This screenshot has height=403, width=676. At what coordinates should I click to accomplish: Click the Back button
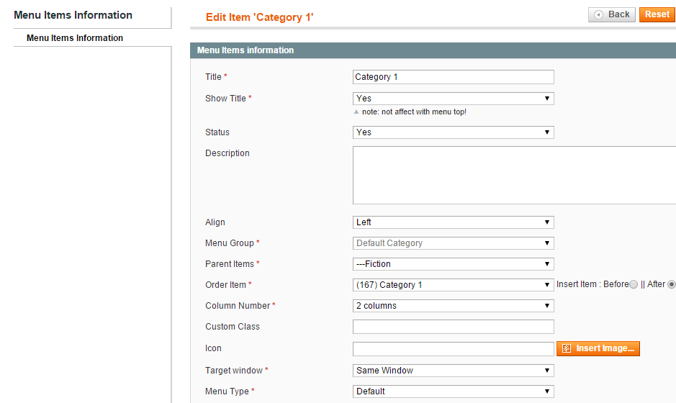612,14
